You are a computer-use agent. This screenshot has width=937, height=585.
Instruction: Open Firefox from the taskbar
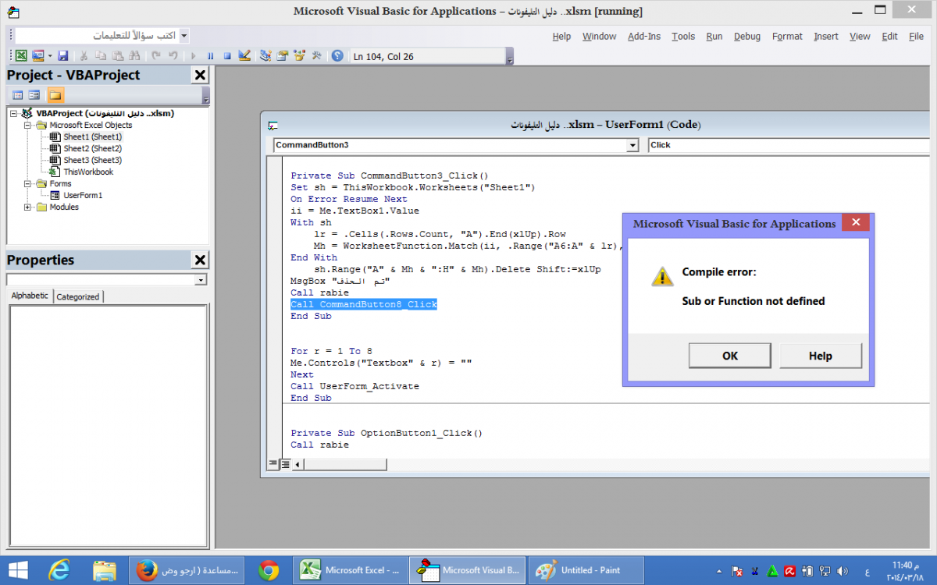[187, 570]
